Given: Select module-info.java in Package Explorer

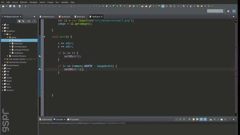Looking at the screenshot, I should (19, 56).
